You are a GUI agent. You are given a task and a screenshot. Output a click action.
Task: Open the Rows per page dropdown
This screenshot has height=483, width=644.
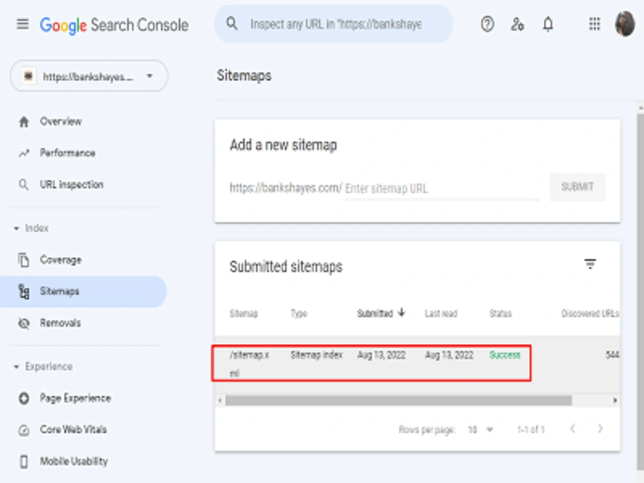pos(480,430)
